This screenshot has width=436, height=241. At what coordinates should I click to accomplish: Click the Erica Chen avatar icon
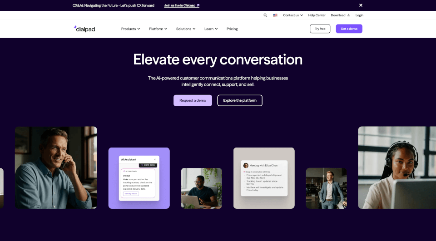246,165
